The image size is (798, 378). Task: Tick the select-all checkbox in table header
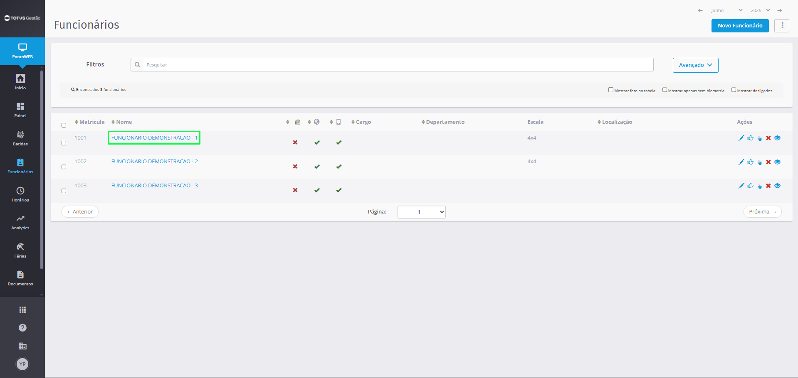(x=64, y=125)
